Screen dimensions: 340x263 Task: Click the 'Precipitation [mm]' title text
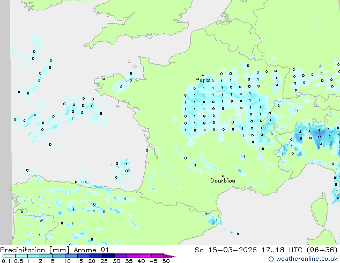point(35,250)
